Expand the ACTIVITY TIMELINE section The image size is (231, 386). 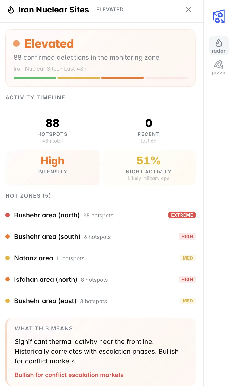[x=35, y=97]
